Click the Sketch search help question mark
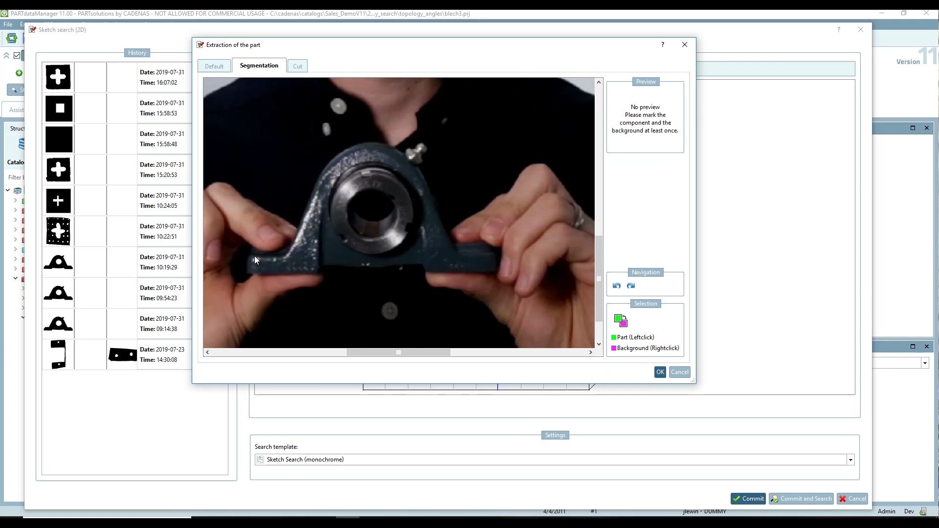This screenshot has height=528, width=939. tap(839, 30)
